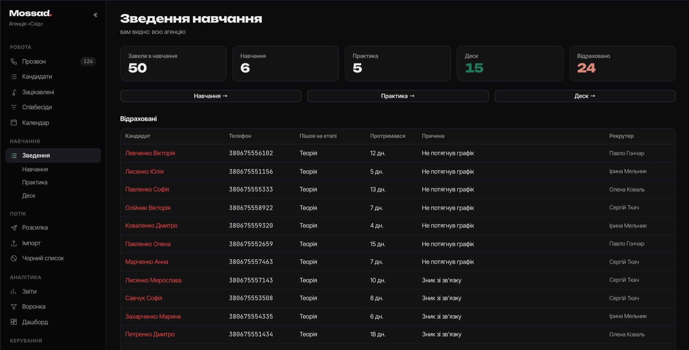Click the icon next to Зацікавлені
Viewport: 689px width, 350px height.
click(14, 92)
